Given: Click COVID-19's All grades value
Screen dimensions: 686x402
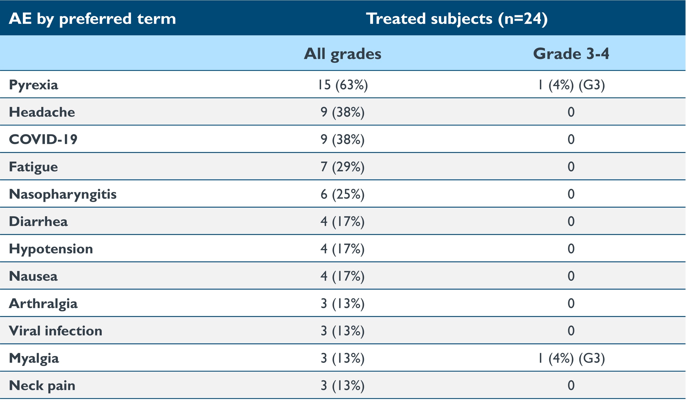Looking at the screenshot, I should pos(342,139).
